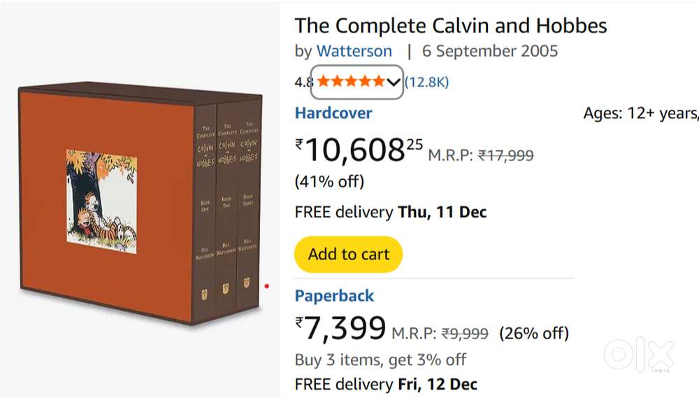The image size is (699, 398).
Task: Select the Paperback format
Action: pos(334,296)
